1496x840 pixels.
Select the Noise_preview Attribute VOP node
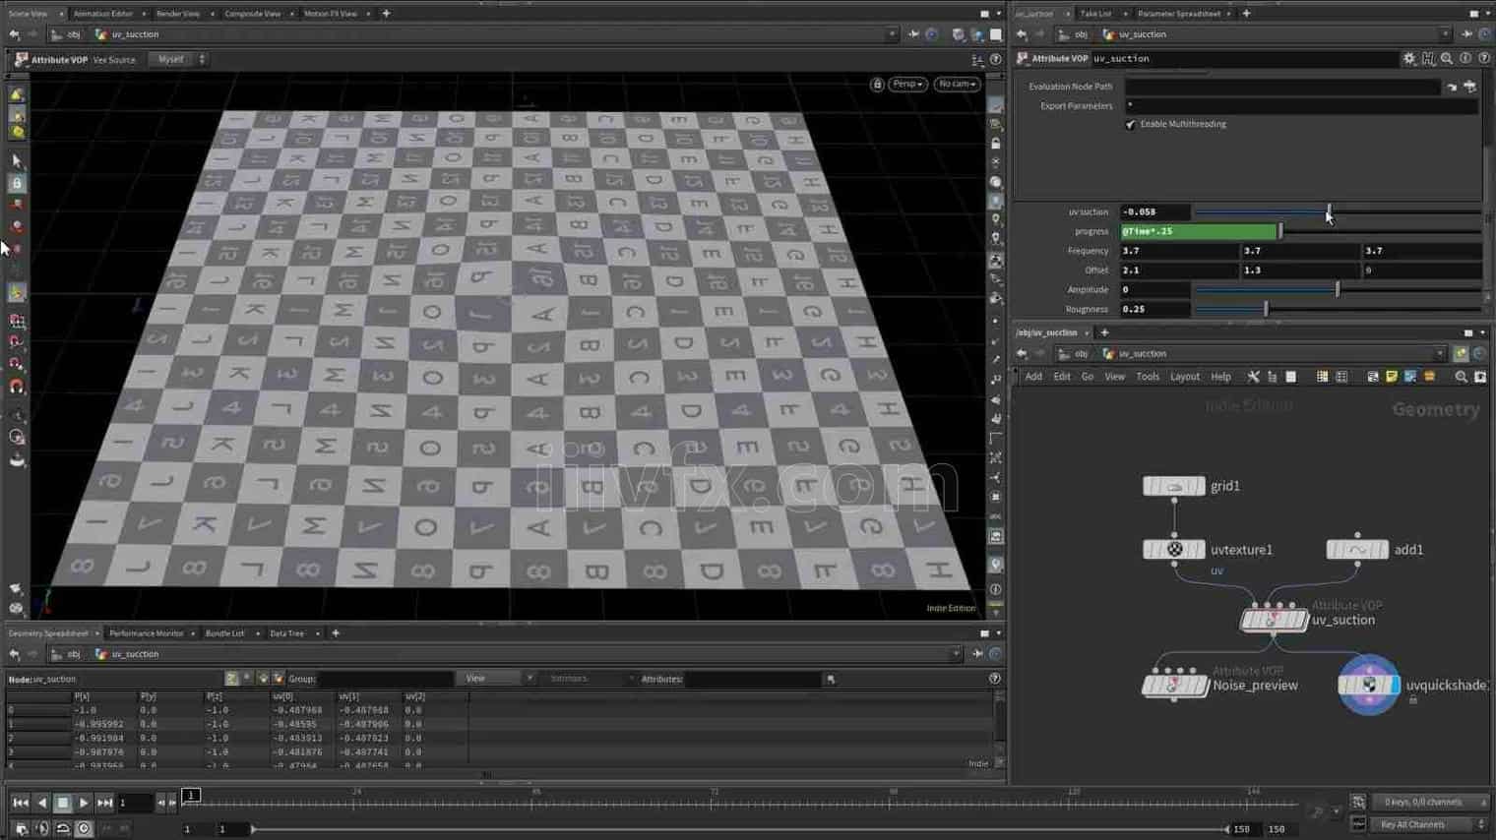point(1173,686)
